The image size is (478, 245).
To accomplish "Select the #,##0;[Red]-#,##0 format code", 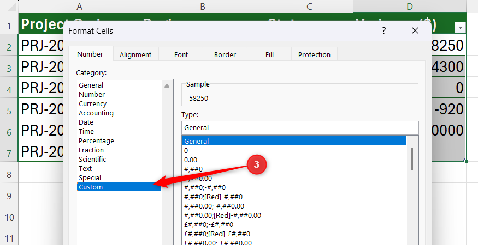I will click(x=294, y=197).
